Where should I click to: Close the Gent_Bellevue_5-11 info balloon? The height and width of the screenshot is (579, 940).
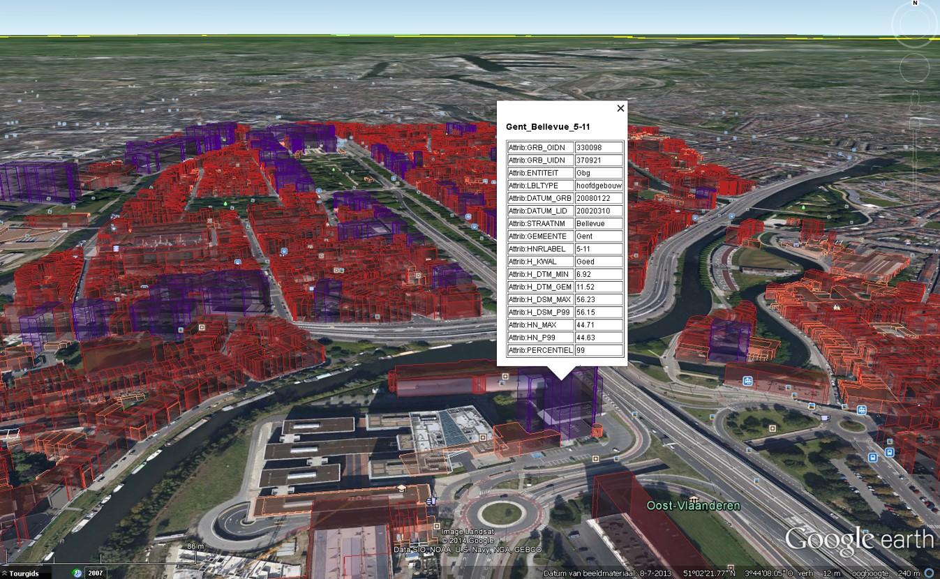(x=620, y=108)
